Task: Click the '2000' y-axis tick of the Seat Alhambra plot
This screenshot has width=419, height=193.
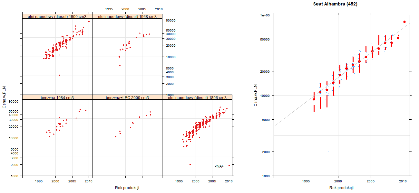Action: point(266,152)
